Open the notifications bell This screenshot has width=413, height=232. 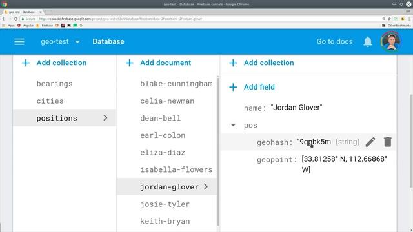[368, 41]
